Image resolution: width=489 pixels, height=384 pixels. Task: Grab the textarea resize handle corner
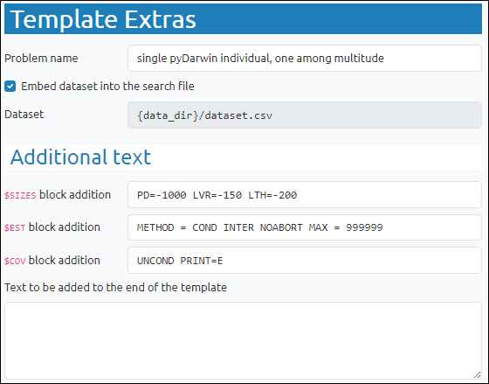click(477, 375)
